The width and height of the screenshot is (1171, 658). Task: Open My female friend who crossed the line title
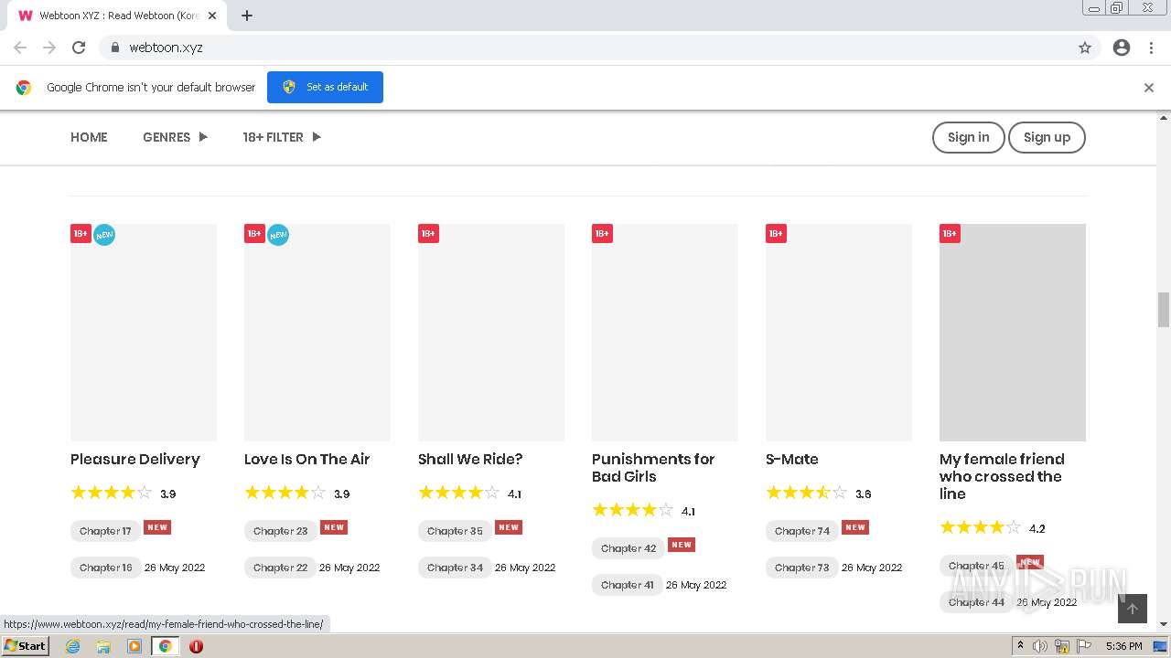coord(1002,476)
